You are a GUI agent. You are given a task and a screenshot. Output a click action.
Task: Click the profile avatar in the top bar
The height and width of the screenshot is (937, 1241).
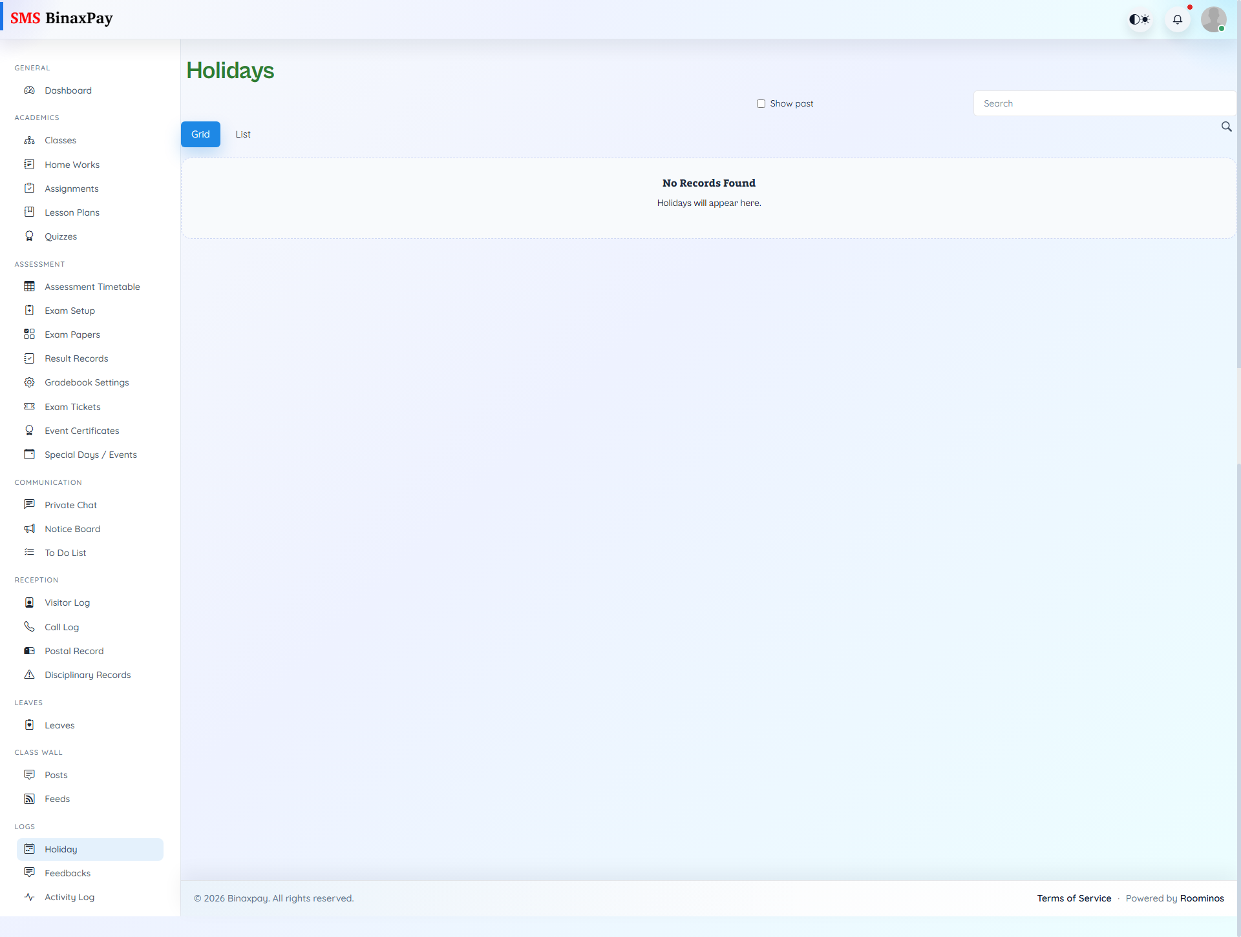(1214, 19)
